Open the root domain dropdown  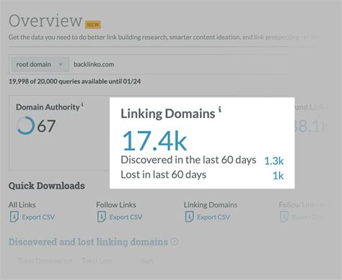[x=40, y=64]
